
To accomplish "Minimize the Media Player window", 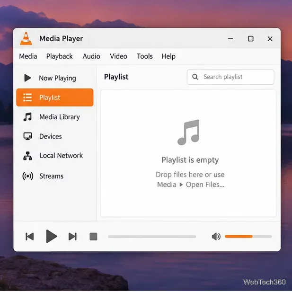I will 230,39.
